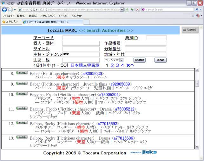Click the キーワード label link
Screen dimensions: 204x161
[x=43, y=38]
